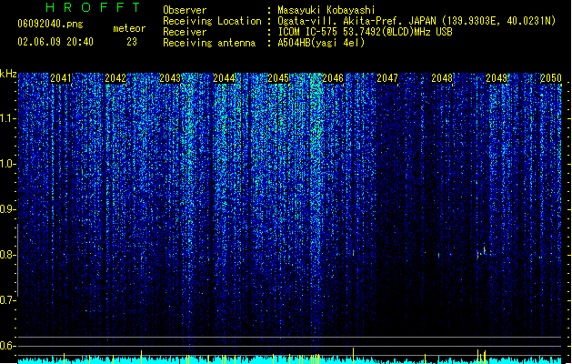
Task: Click the 2044 time marker
Action: point(224,78)
